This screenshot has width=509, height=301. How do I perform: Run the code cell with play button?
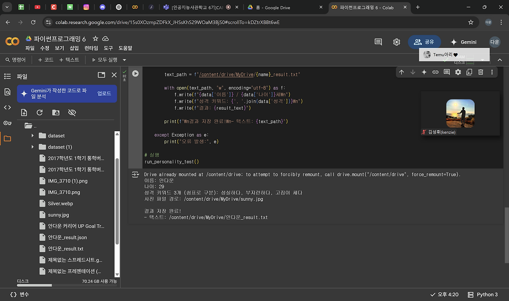pos(135,74)
